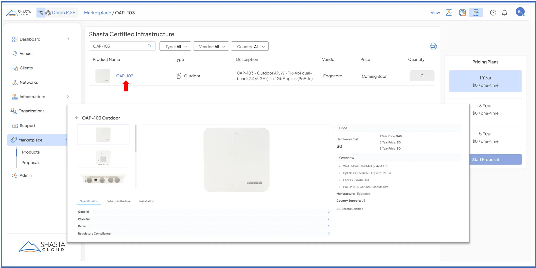Click the Venues location pin icon

coord(15,54)
